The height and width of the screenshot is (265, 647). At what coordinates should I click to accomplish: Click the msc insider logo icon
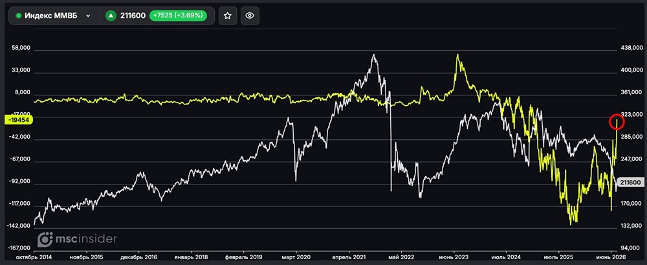45,239
